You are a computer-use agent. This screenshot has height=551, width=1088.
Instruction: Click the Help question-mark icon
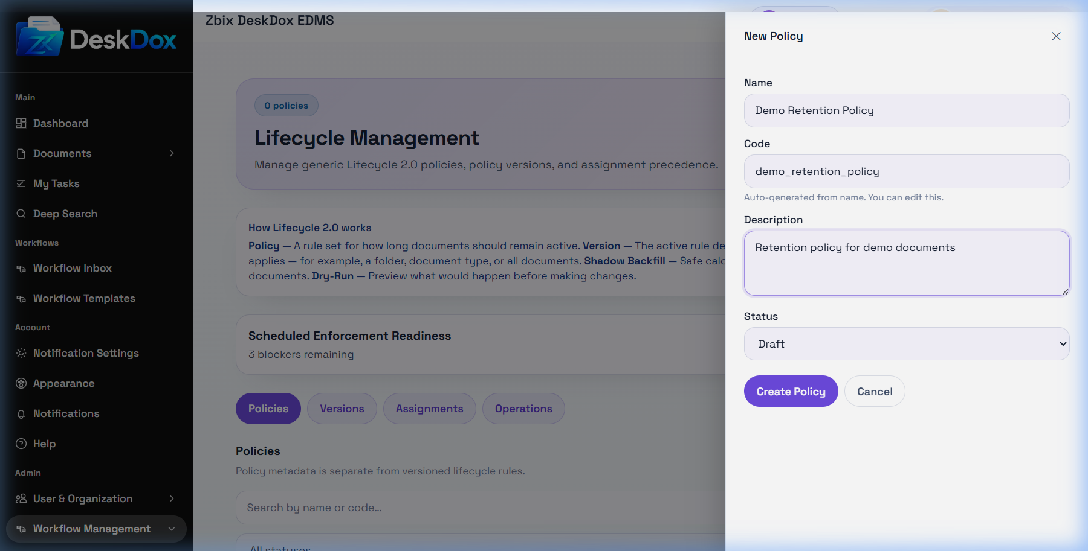tap(21, 444)
